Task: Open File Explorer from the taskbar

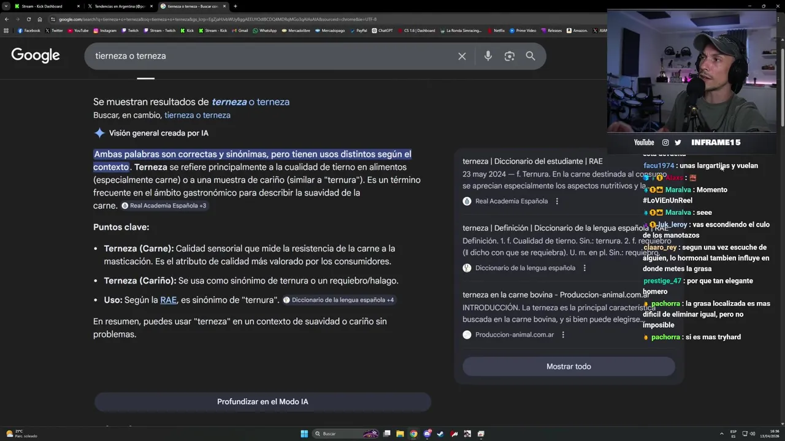Action: [400, 434]
